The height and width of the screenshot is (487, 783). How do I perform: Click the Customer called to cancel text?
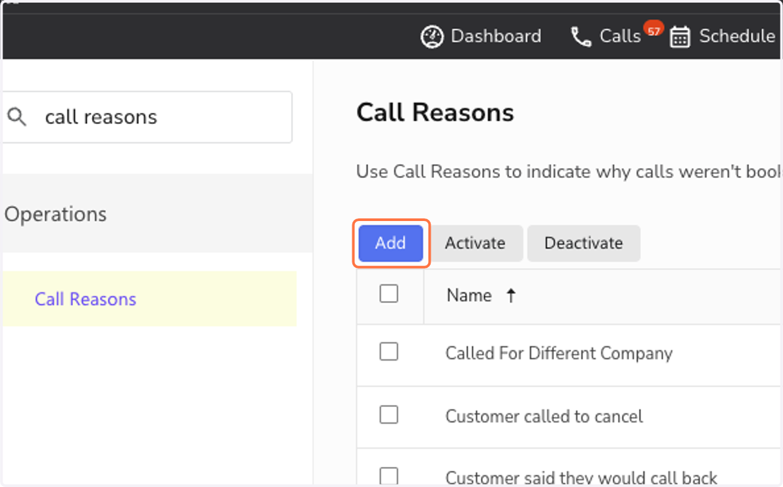544,416
